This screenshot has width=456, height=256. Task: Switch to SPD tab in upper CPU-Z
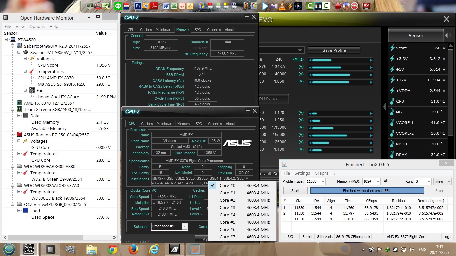click(198, 30)
